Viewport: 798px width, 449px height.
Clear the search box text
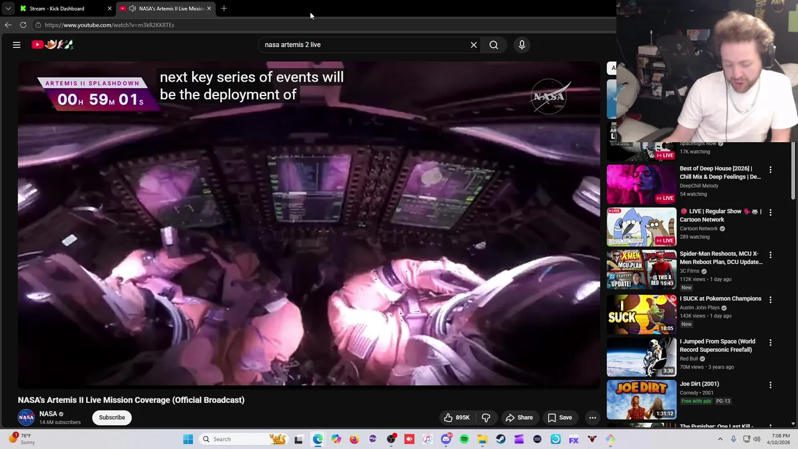coord(474,45)
